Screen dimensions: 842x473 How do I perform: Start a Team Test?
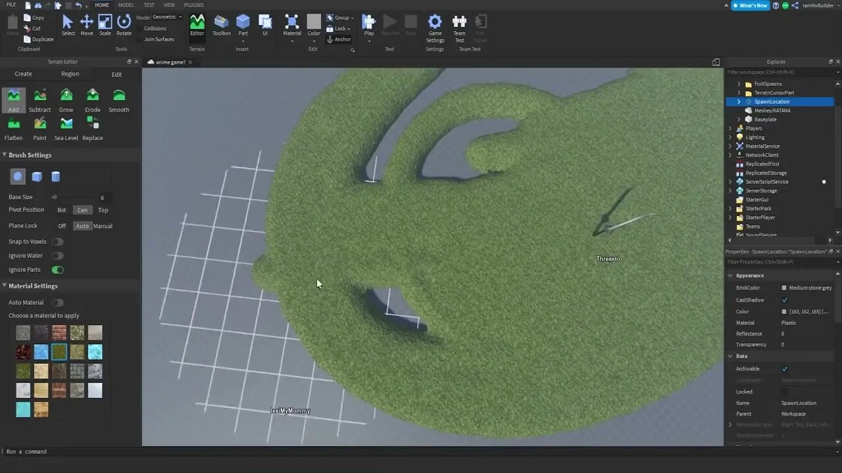[459, 28]
